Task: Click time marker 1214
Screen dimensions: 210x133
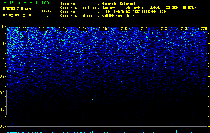Action: coord(83,29)
